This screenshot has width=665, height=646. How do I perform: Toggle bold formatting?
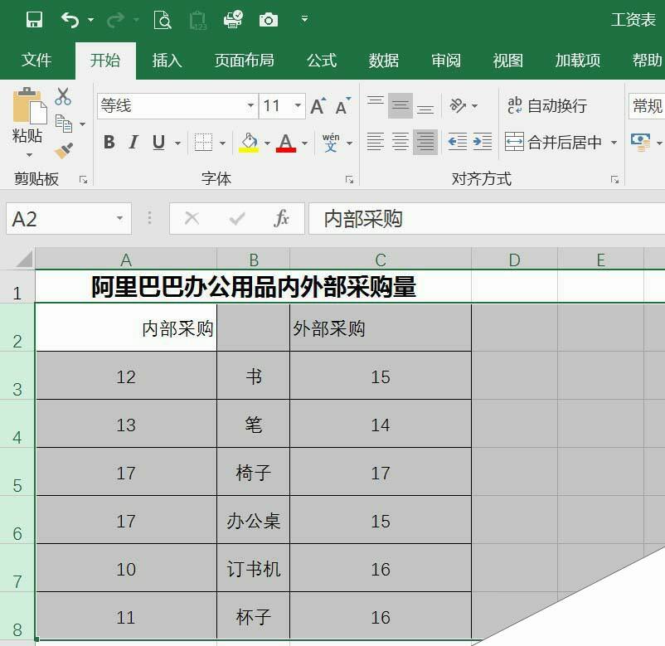click(109, 142)
